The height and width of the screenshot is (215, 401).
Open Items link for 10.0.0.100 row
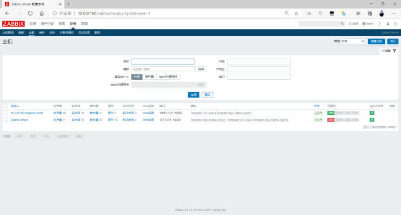[76, 113]
